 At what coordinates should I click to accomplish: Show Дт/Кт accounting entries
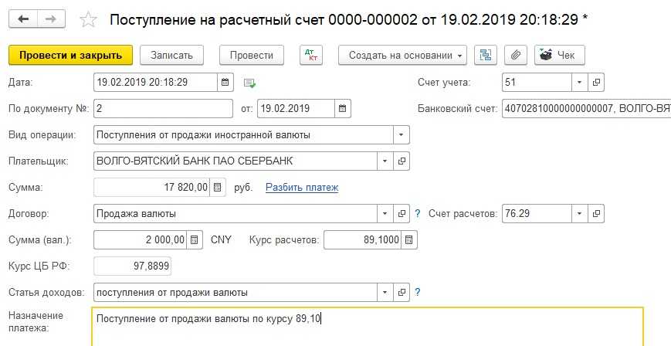pos(312,56)
